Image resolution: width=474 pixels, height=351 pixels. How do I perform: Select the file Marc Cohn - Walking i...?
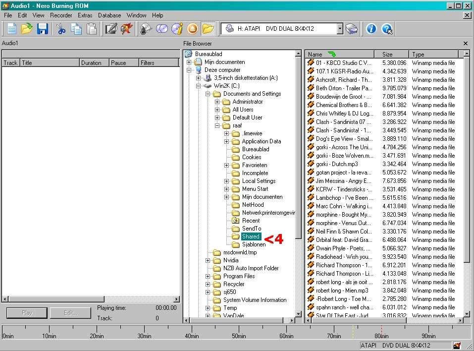(x=344, y=206)
